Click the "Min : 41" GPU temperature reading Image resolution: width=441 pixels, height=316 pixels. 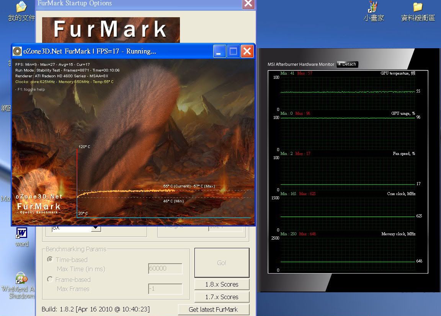tap(287, 73)
